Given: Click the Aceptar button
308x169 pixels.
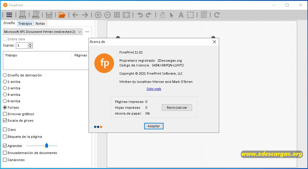Looking at the screenshot, I should [154, 126].
